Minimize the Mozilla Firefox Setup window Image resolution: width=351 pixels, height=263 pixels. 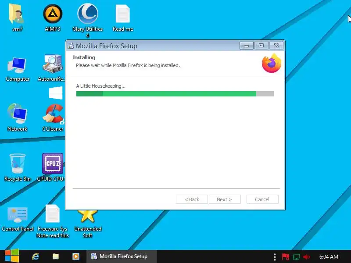(x=247, y=46)
